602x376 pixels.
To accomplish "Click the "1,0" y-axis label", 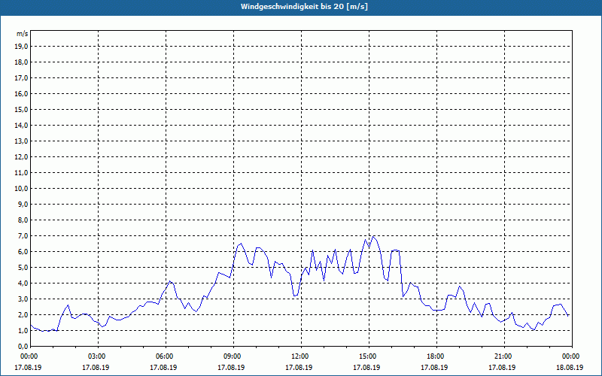I will (23, 330).
